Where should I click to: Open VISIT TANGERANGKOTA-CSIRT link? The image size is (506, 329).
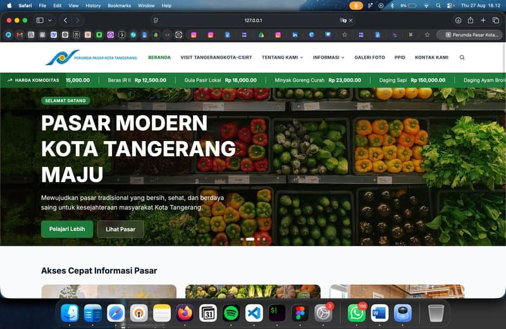click(x=216, y=58)
